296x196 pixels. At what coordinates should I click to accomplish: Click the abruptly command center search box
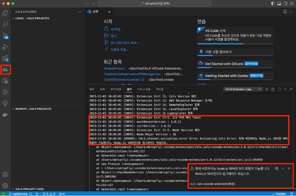(x=155, y=4)
